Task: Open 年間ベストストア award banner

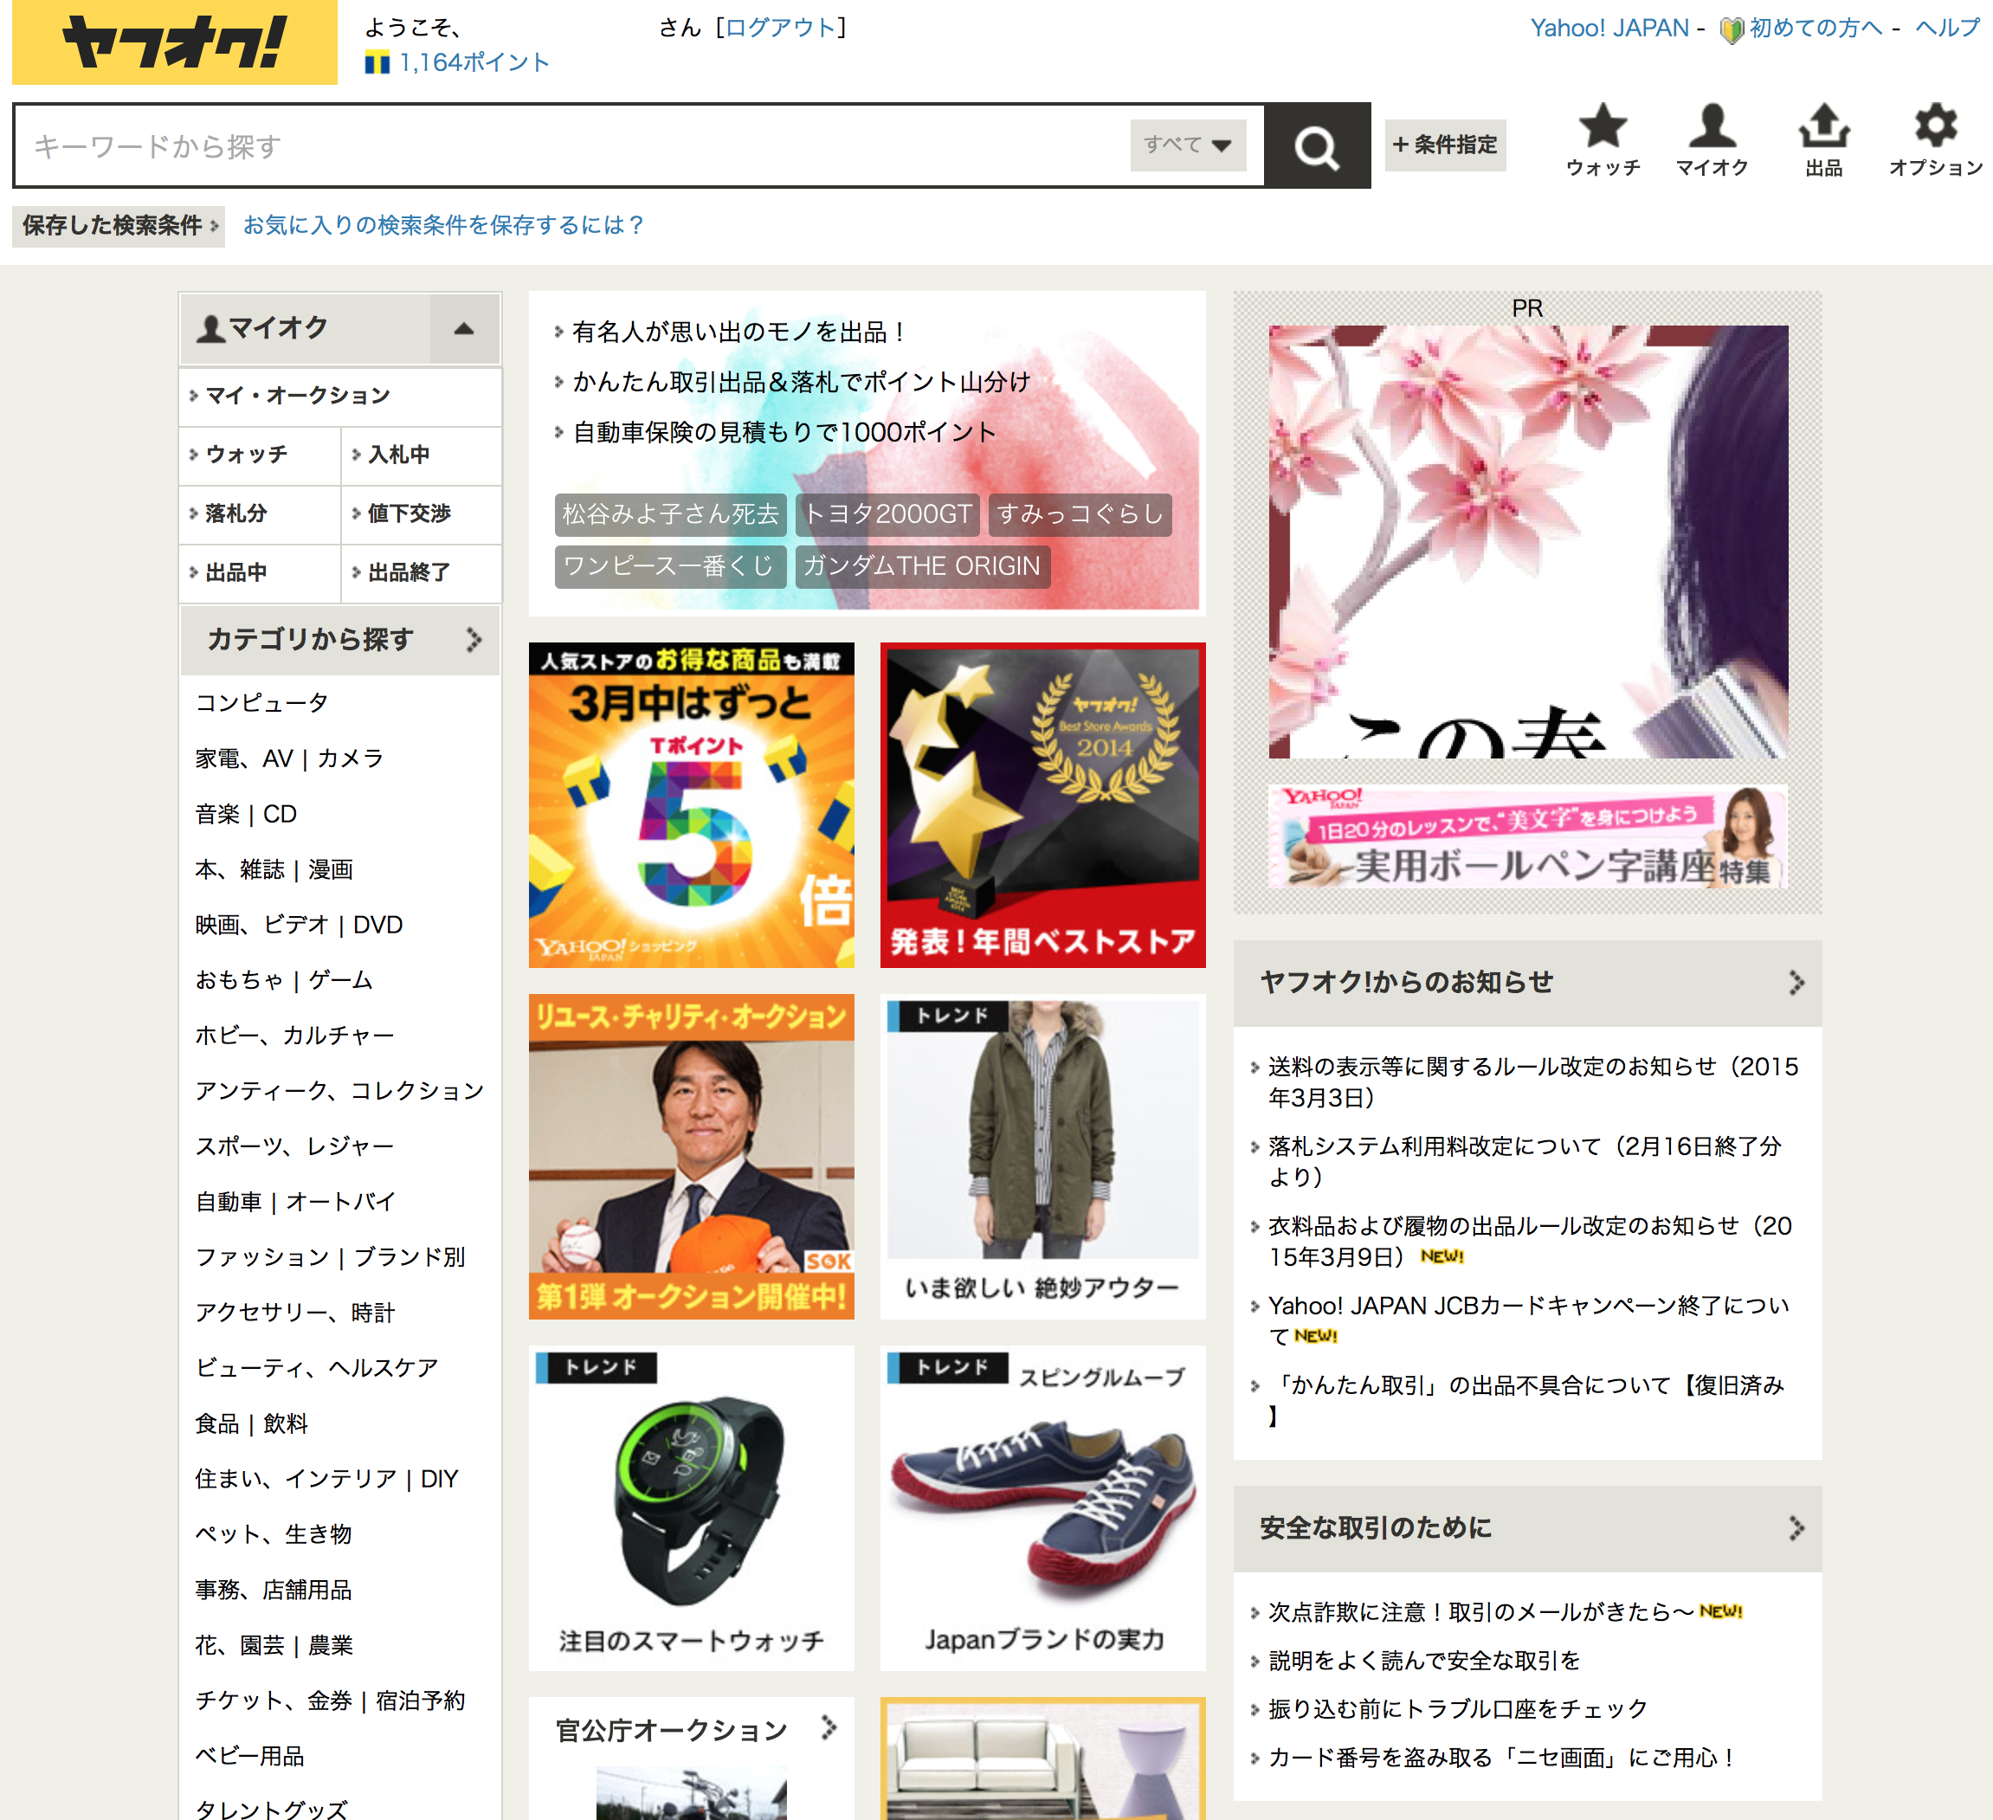Action: point(1043,804)
